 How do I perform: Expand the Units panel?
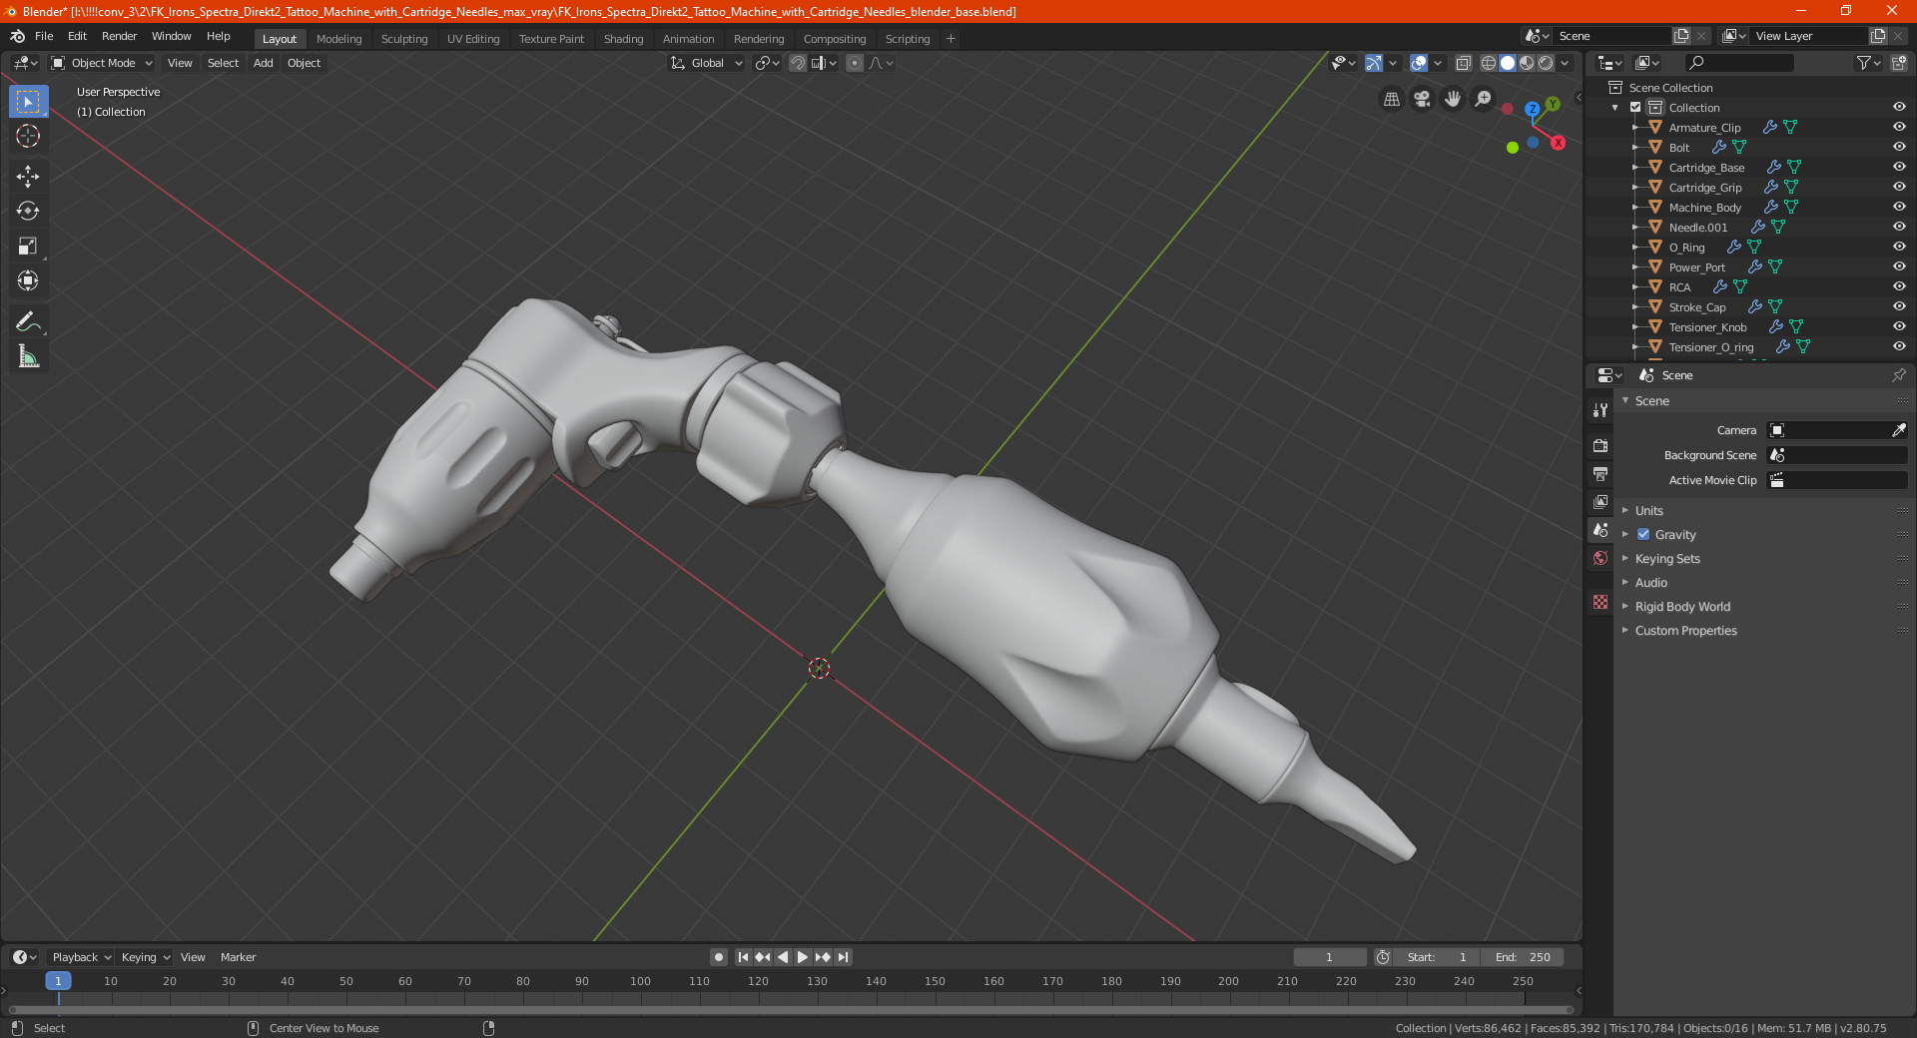[x=1648, y=510]
